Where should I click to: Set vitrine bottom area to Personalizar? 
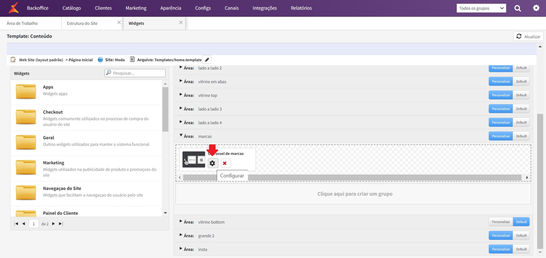[x=501, y=222]
